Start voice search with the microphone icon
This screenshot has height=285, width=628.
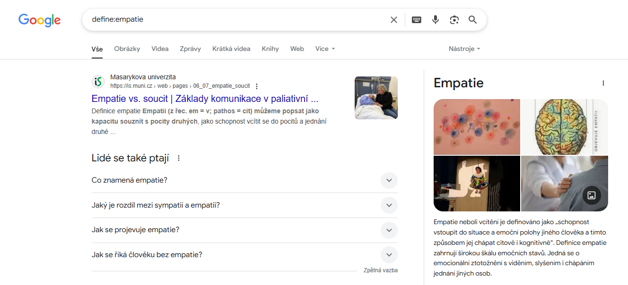point(435,19)
